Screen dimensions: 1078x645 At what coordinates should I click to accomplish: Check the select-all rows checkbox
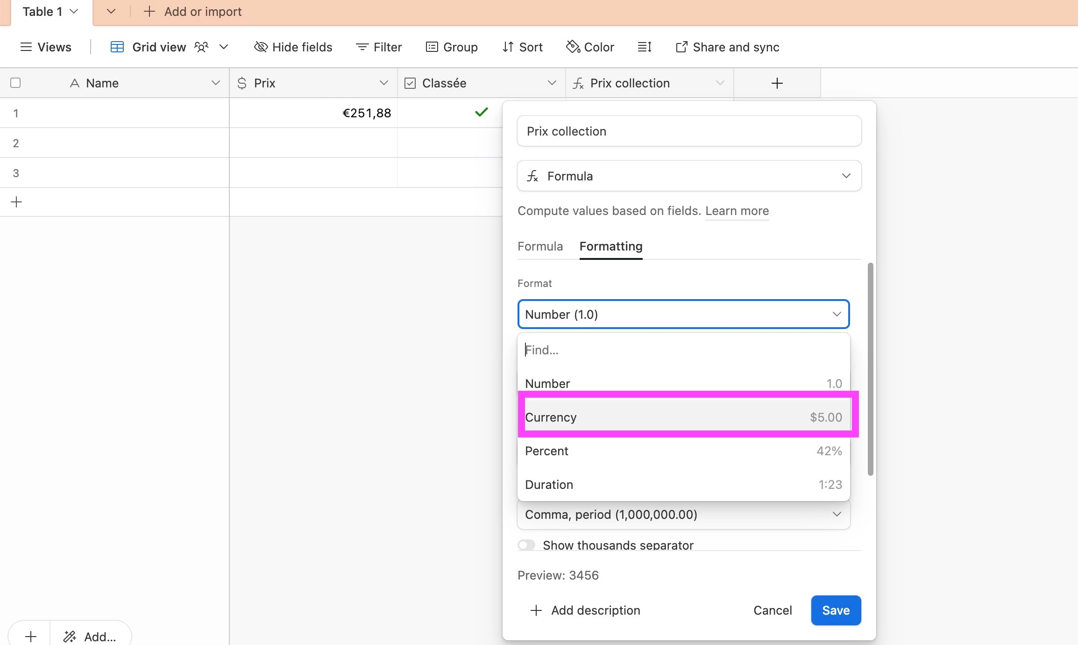coord(15,83)
